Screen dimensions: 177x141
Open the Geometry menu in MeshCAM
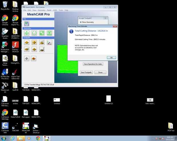[x=42, y=10]
